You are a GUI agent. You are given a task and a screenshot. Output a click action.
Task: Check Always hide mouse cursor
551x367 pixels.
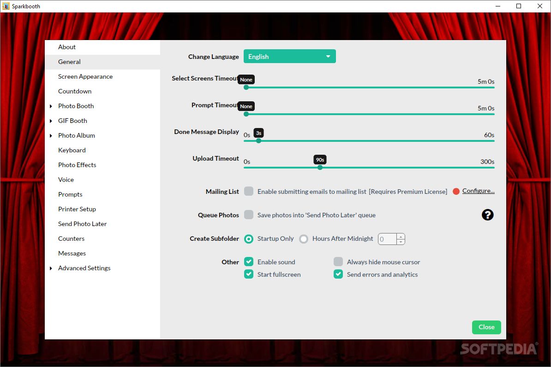pyautogui.click(x=338, y=262)
